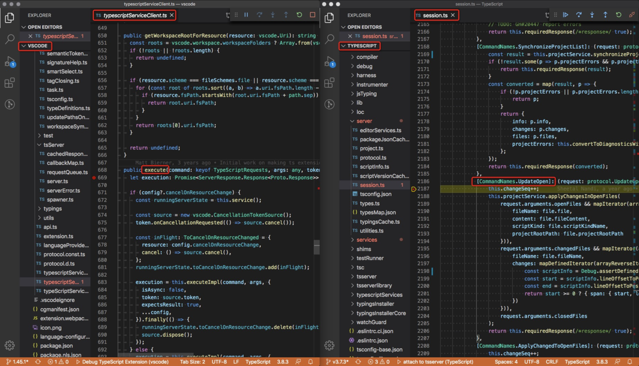Stop the debug session with the red square
The width and height of the screenshot is (639, 366).
click(x=312, y=15)
